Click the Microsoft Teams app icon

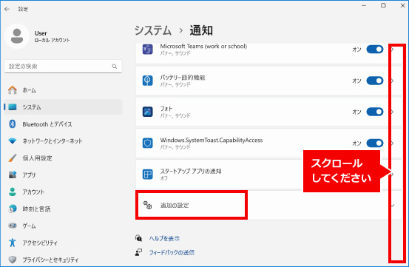click(148, 50)
